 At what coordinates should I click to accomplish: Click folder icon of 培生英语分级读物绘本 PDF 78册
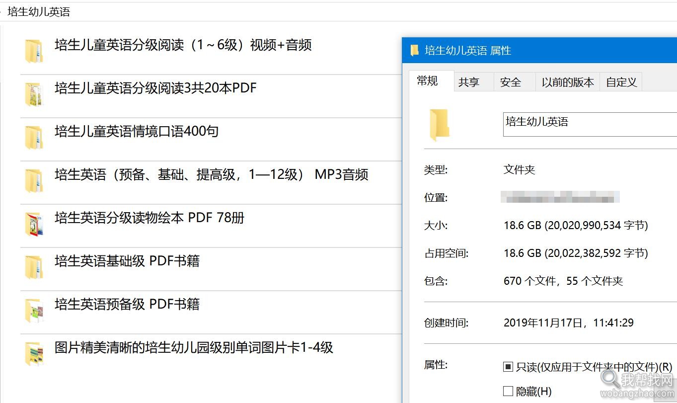pos(34,225)
